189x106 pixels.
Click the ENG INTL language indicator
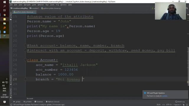pos(4,90)
